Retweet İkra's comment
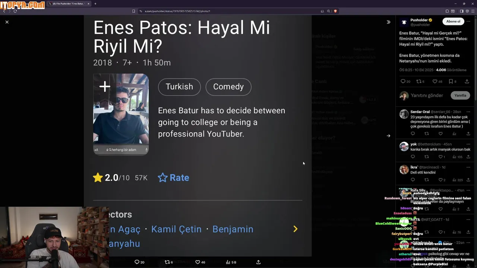This screenshot has width=477, height=268. [427, 180]
